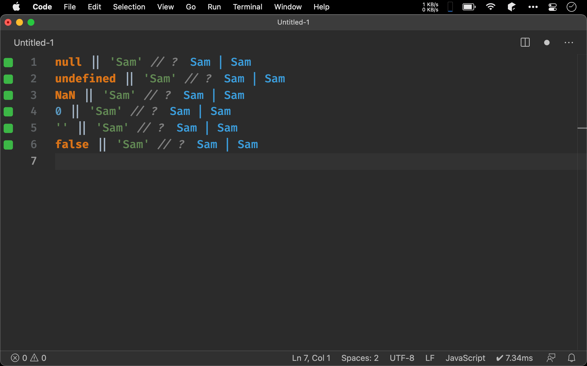Click the Wi-Fi icon in the menu bar

point(490,7)
